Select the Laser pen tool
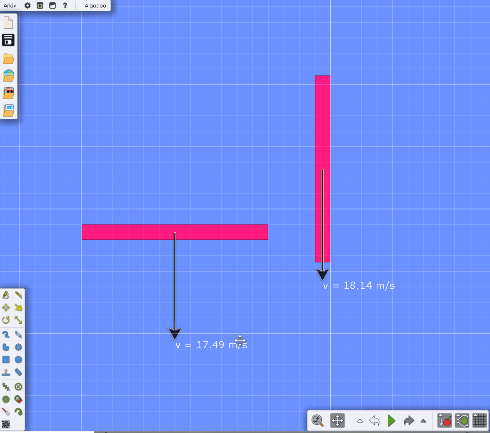Image resolution: width=490 pixels, height=433 pixels. click(6, 412)
